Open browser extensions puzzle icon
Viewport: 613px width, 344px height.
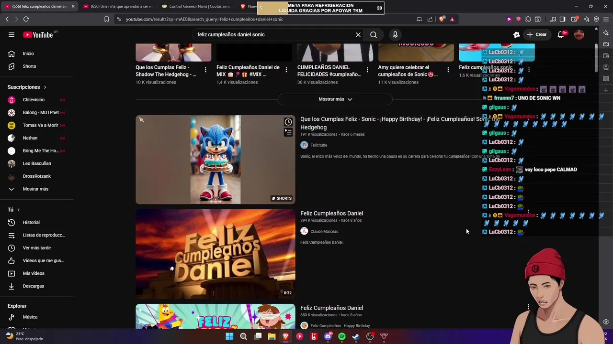tap(528, 19)
